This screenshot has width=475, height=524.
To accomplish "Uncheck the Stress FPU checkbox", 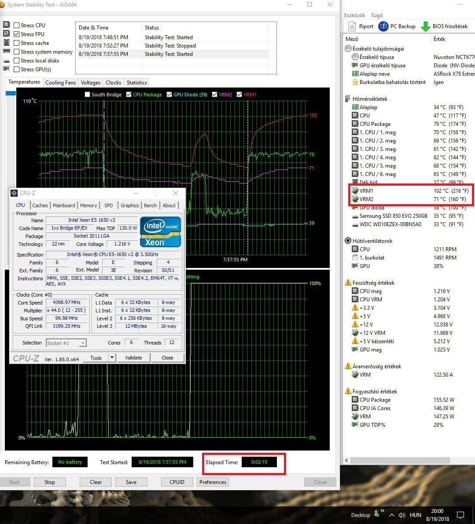I will click(16, 34).
